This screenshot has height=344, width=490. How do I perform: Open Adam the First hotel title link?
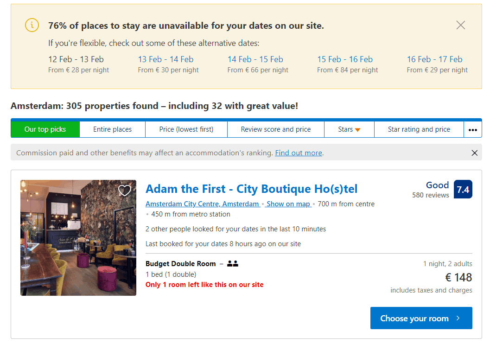(251, 189)
